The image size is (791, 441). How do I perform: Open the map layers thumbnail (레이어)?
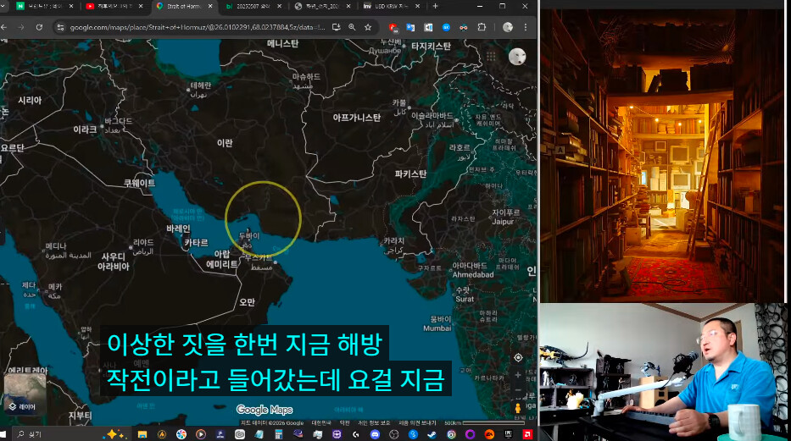pyautogui.click(x=25, y=394)
